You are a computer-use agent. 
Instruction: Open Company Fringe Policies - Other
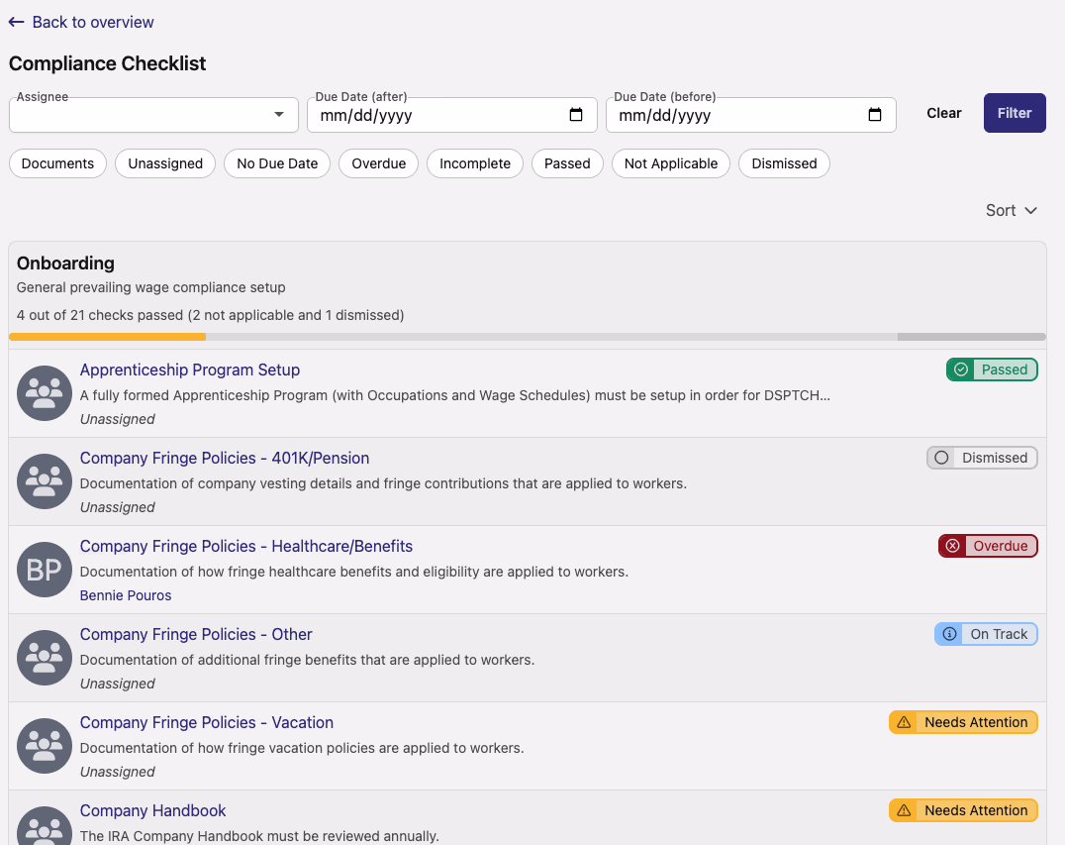tap(196, 634)
